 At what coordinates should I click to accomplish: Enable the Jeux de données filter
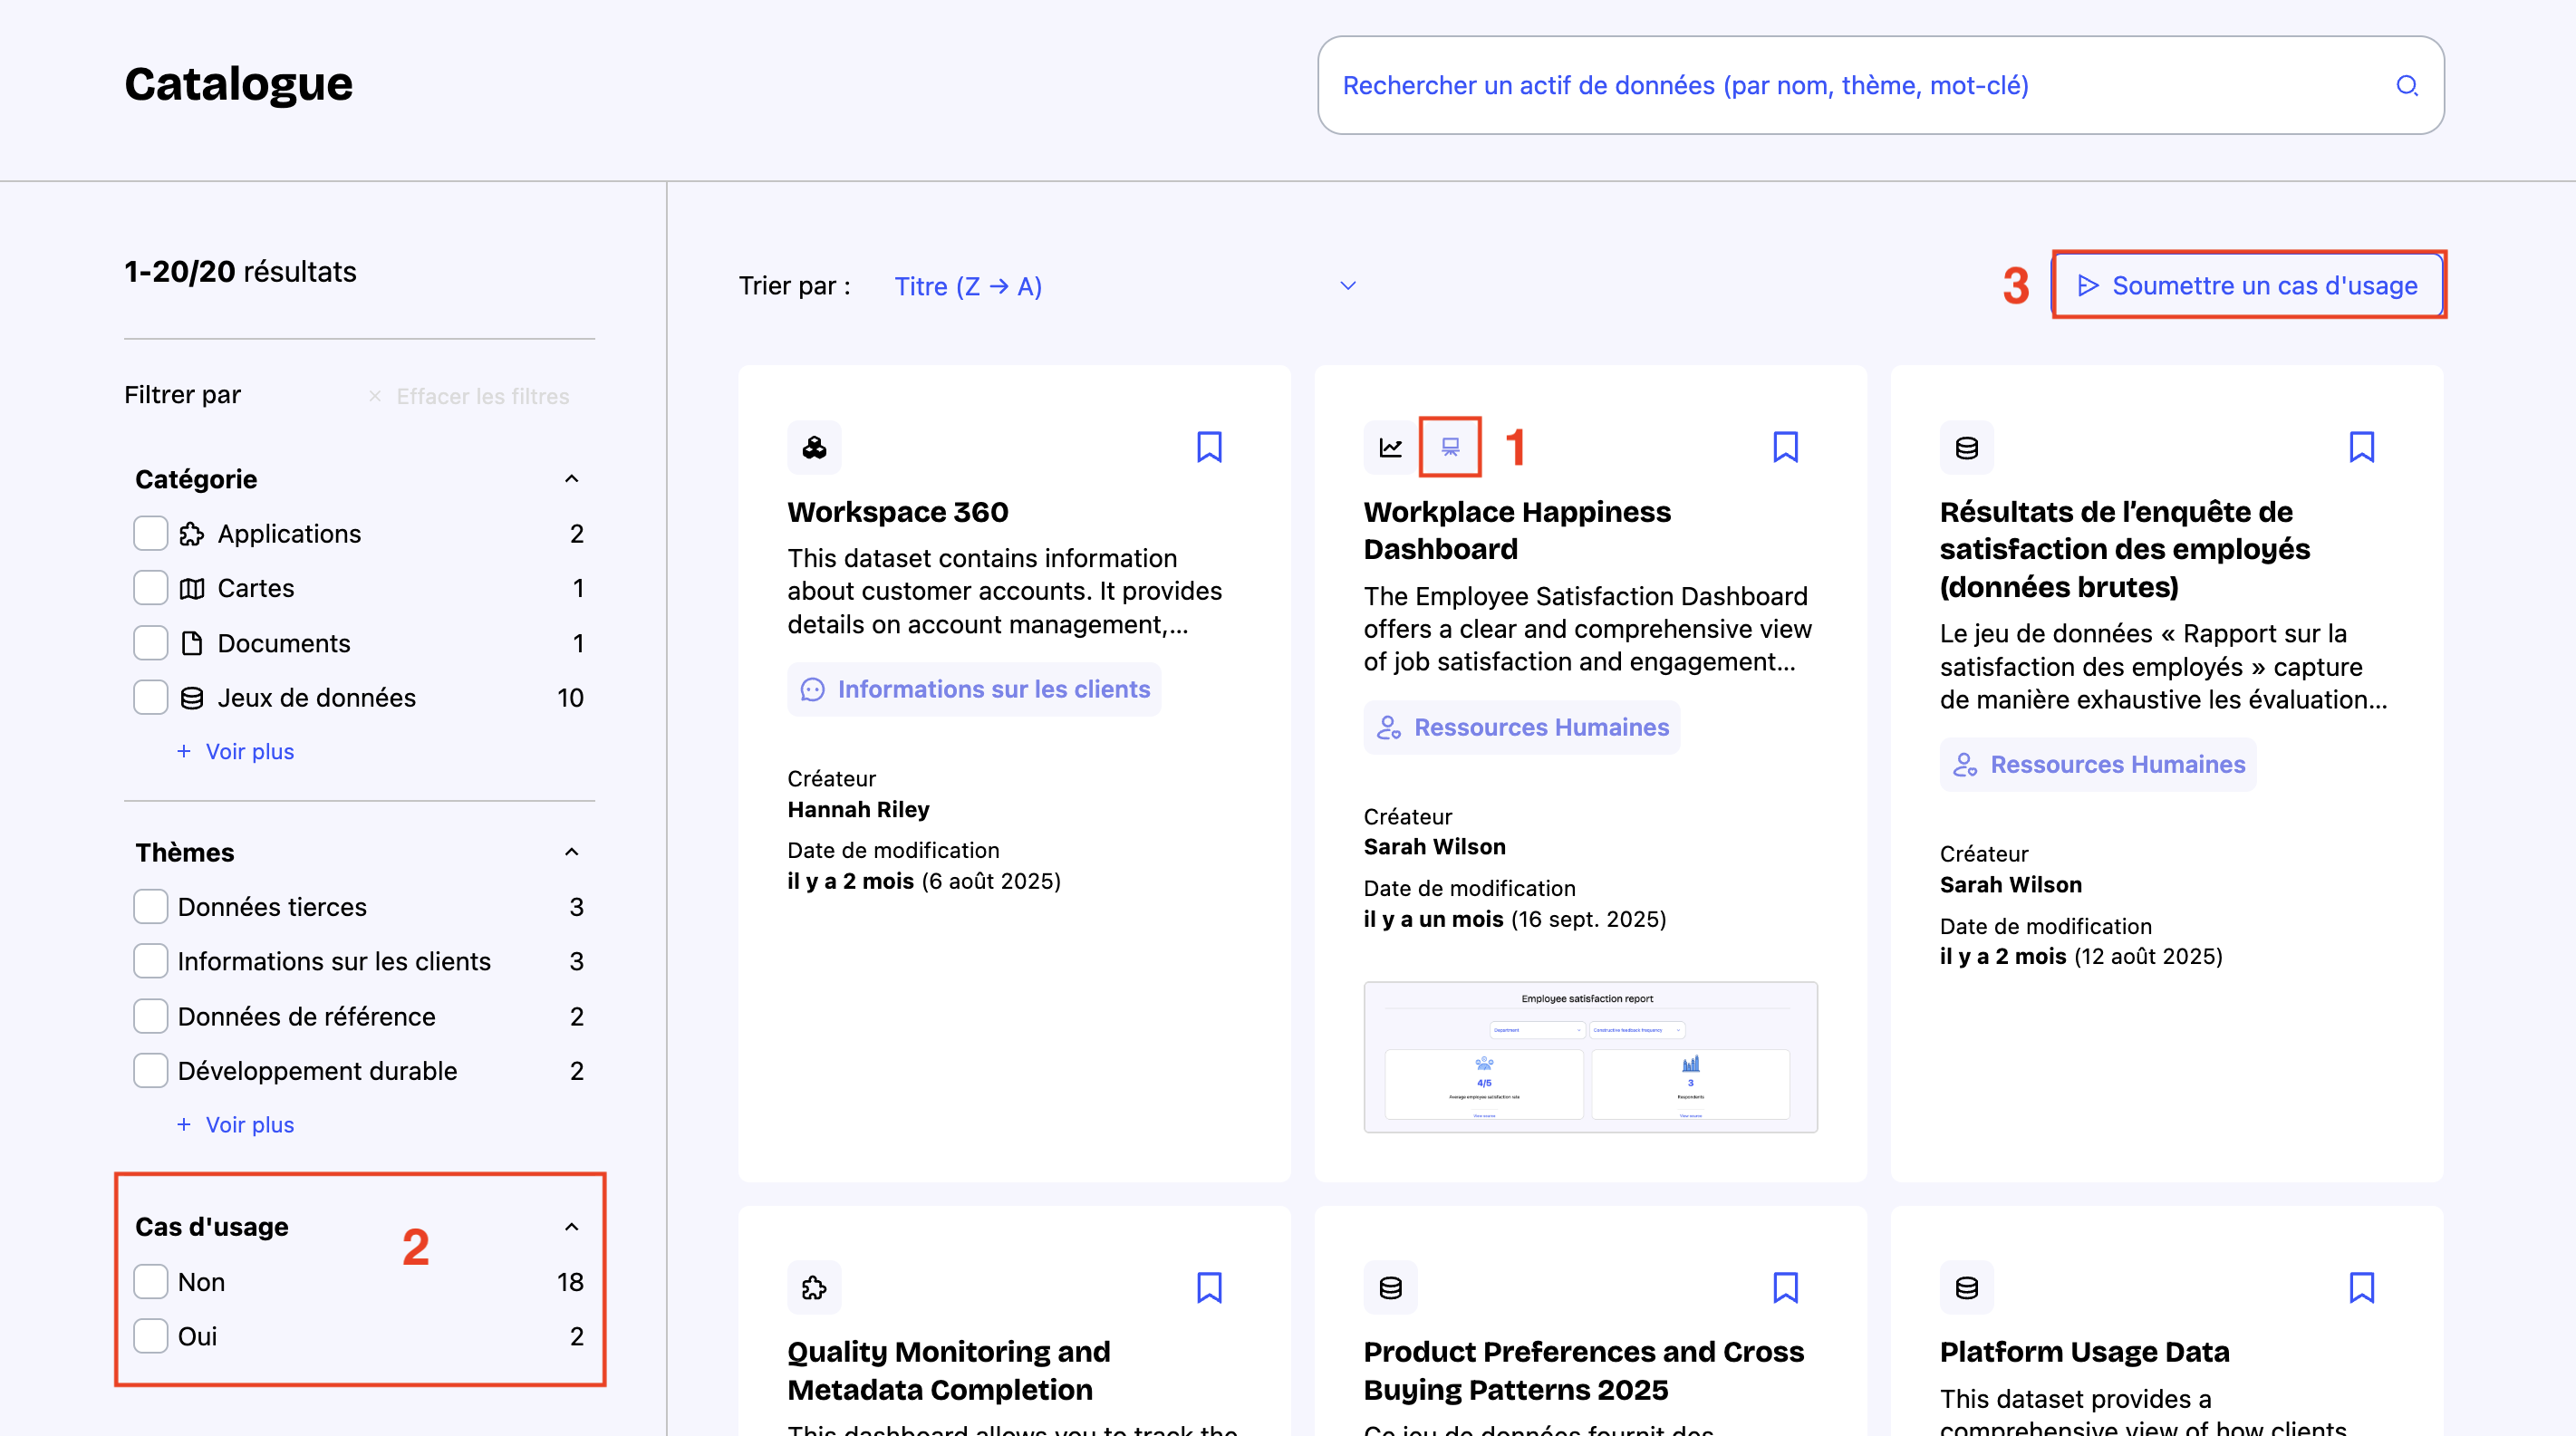click(151, 697)
